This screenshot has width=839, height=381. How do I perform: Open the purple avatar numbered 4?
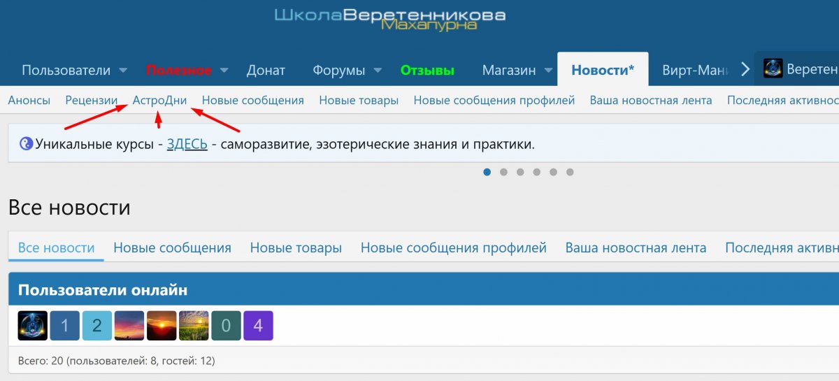(x=258, y=326)
